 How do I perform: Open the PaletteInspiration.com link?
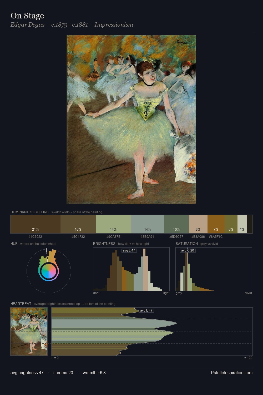(x=232, y=373)
